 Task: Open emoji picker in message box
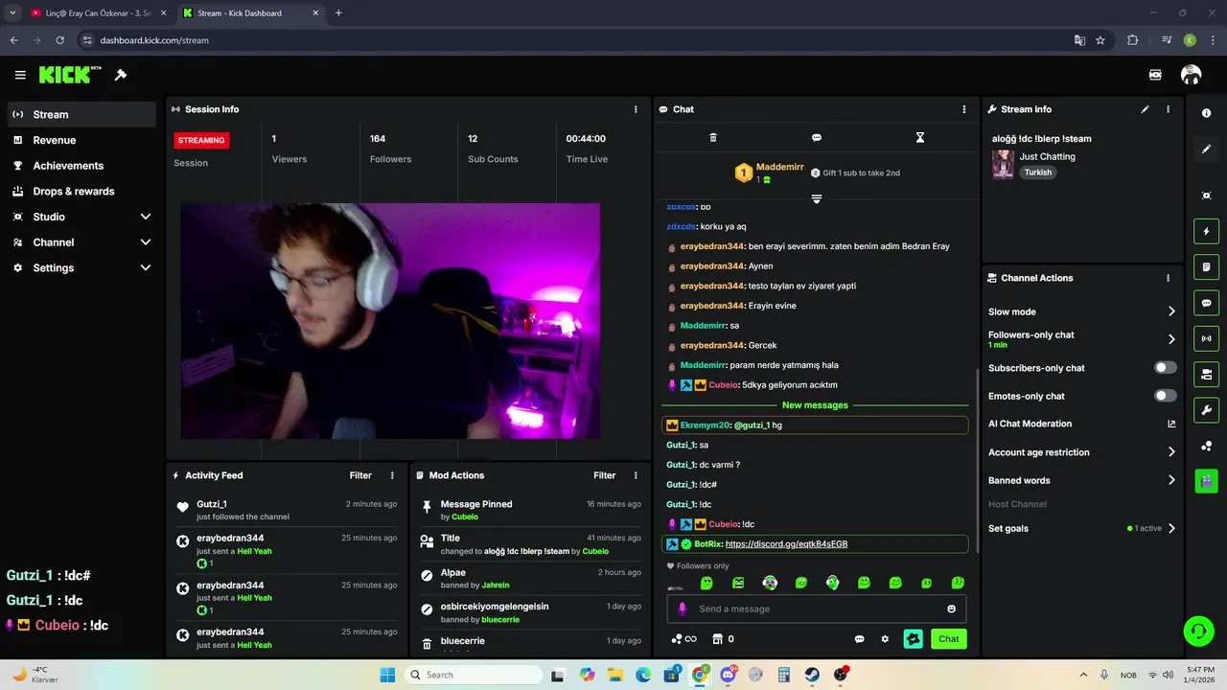(951, 609)
